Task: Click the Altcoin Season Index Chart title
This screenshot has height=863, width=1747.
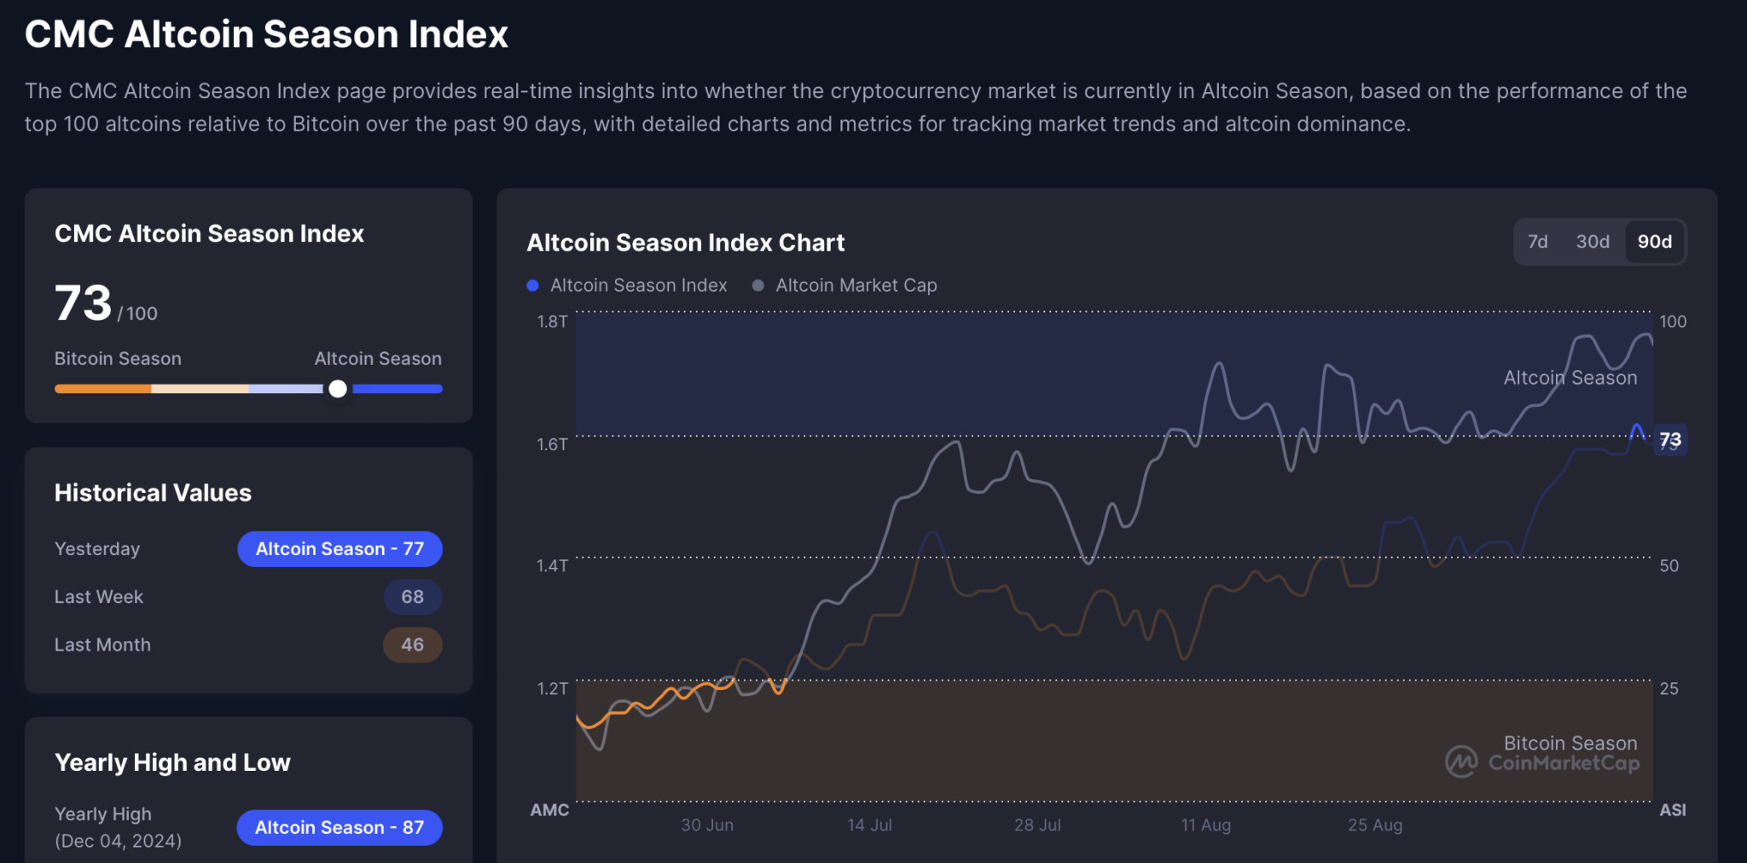Action: 685,242
